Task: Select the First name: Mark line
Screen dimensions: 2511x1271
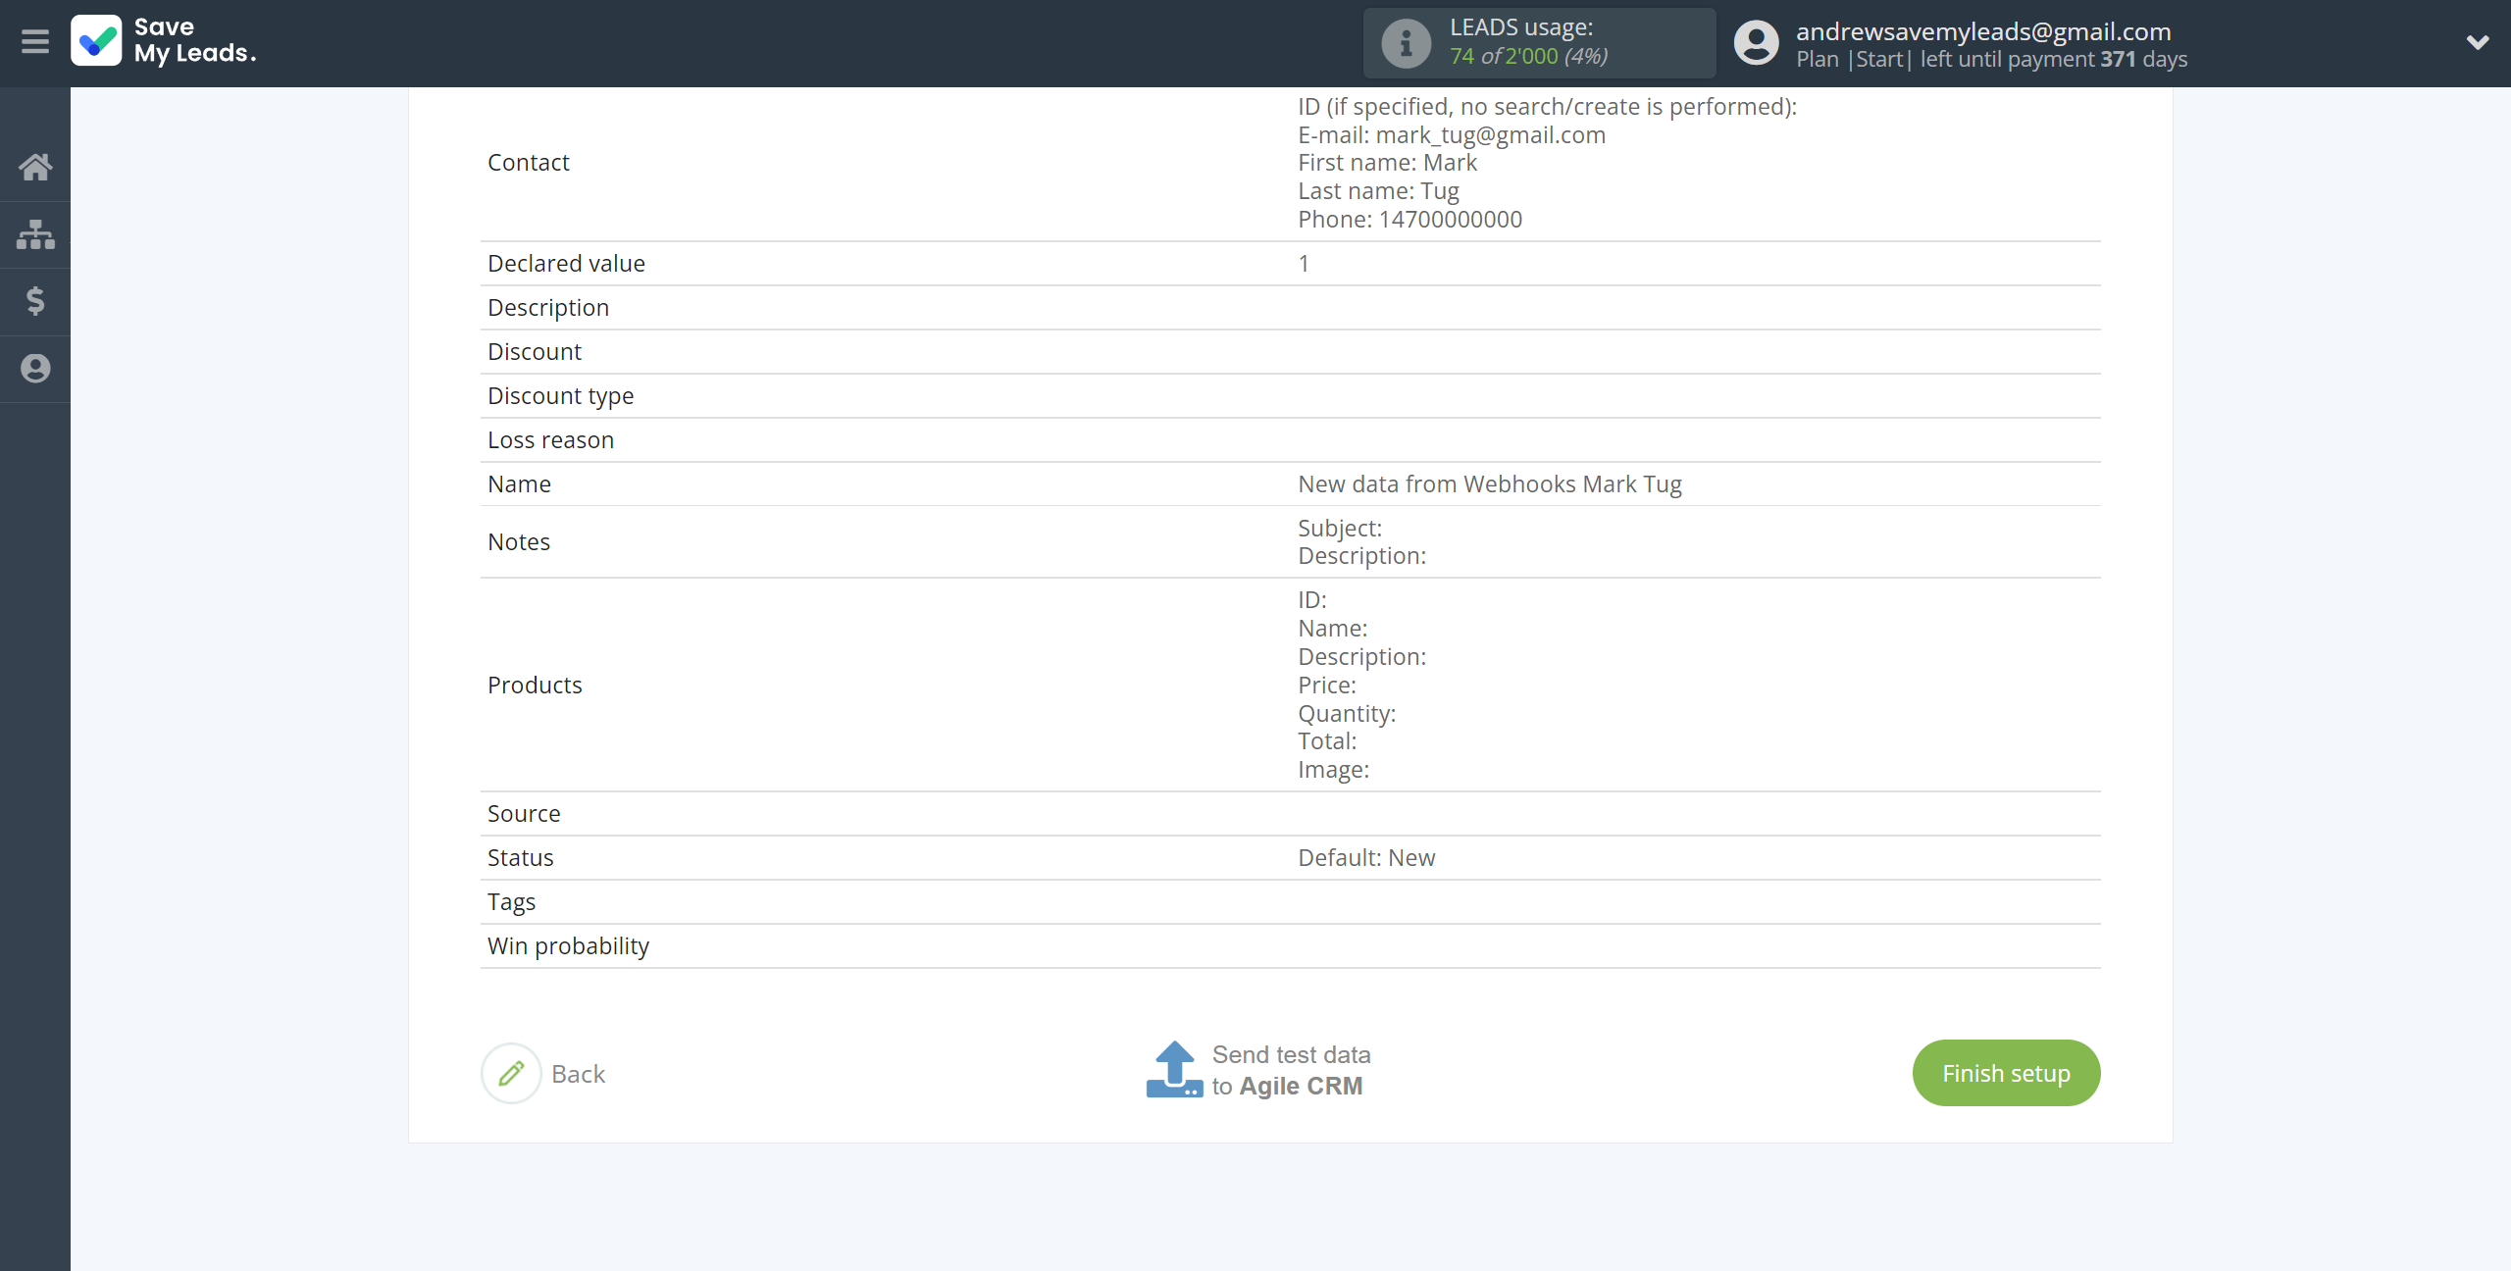Action: [1387, 163]
